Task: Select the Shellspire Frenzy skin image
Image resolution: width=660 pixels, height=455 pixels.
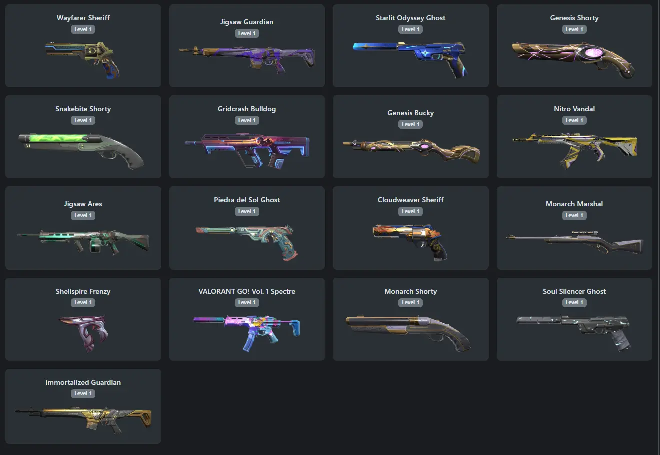Action: click(83, 332)
